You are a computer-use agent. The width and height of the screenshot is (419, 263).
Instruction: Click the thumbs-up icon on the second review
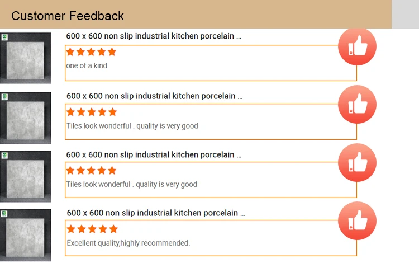[x=358, y=104]
